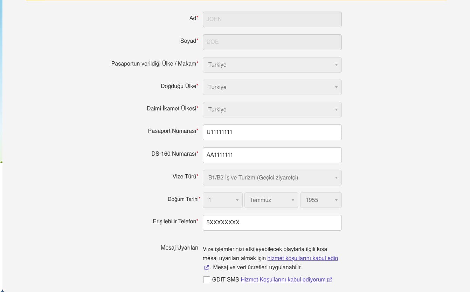The image size is (470, 292).
Task: Open the 'Daimi İkamet Ülkesi' dropdown
Action: tap(272, 110)
